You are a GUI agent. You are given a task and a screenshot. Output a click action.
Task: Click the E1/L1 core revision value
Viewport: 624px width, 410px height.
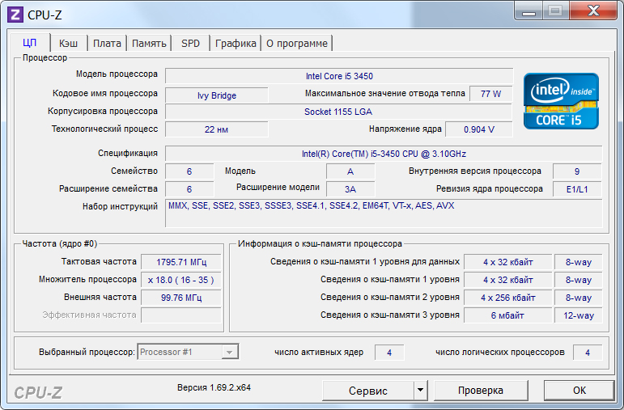click(x=577, y=189)
